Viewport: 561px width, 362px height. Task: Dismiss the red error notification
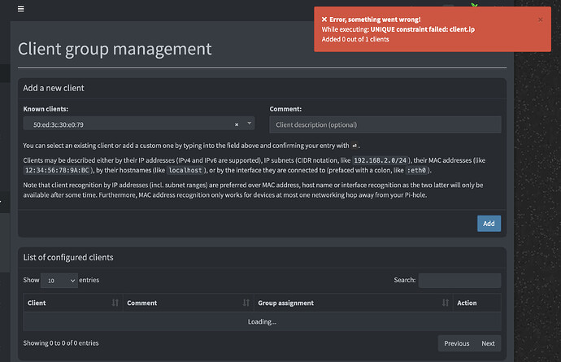coord(540,20)
